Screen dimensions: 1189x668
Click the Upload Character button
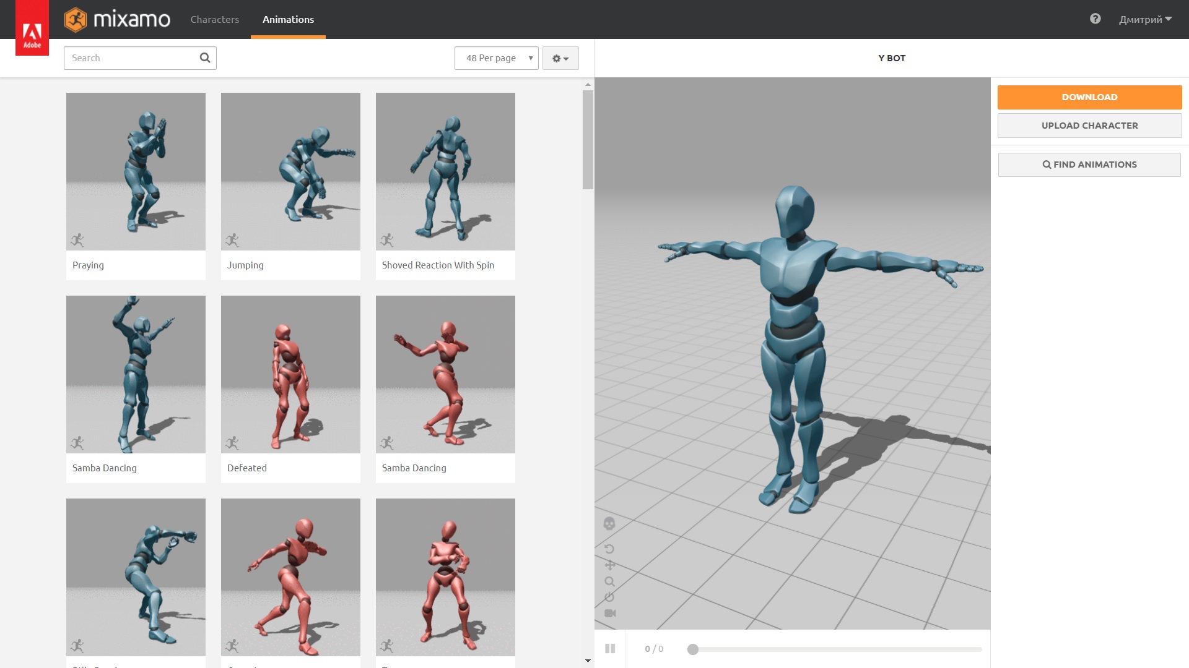(x=1089, y=126)
